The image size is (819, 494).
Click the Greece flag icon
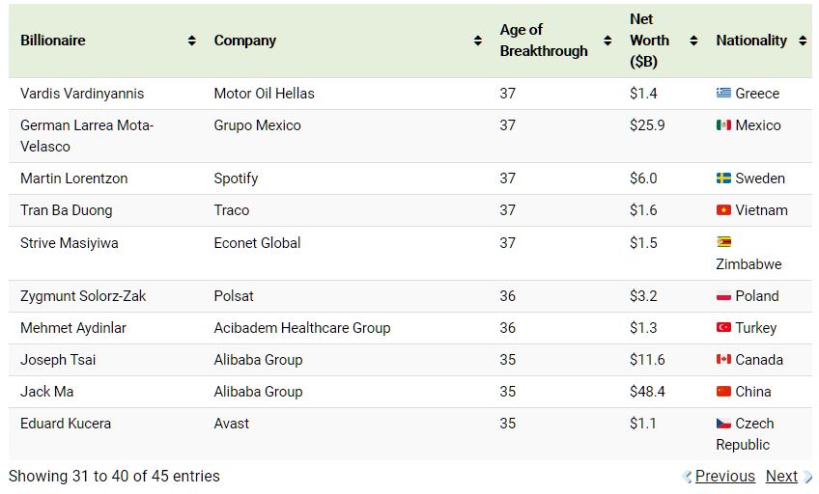[723, 94]
